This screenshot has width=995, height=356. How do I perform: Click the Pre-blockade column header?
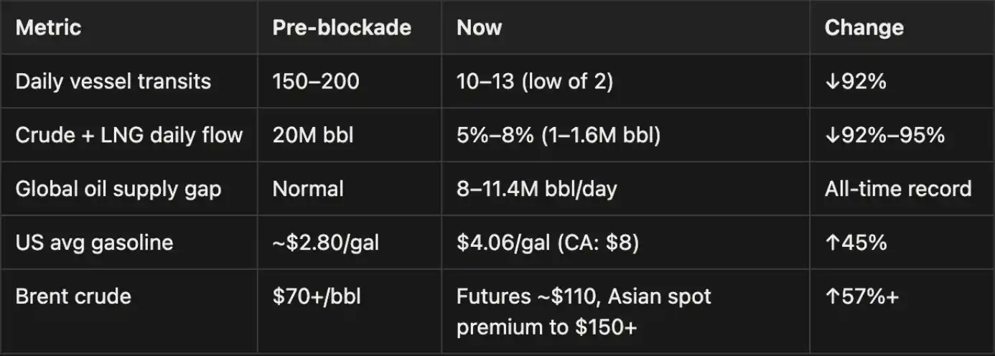click(342, 27)
